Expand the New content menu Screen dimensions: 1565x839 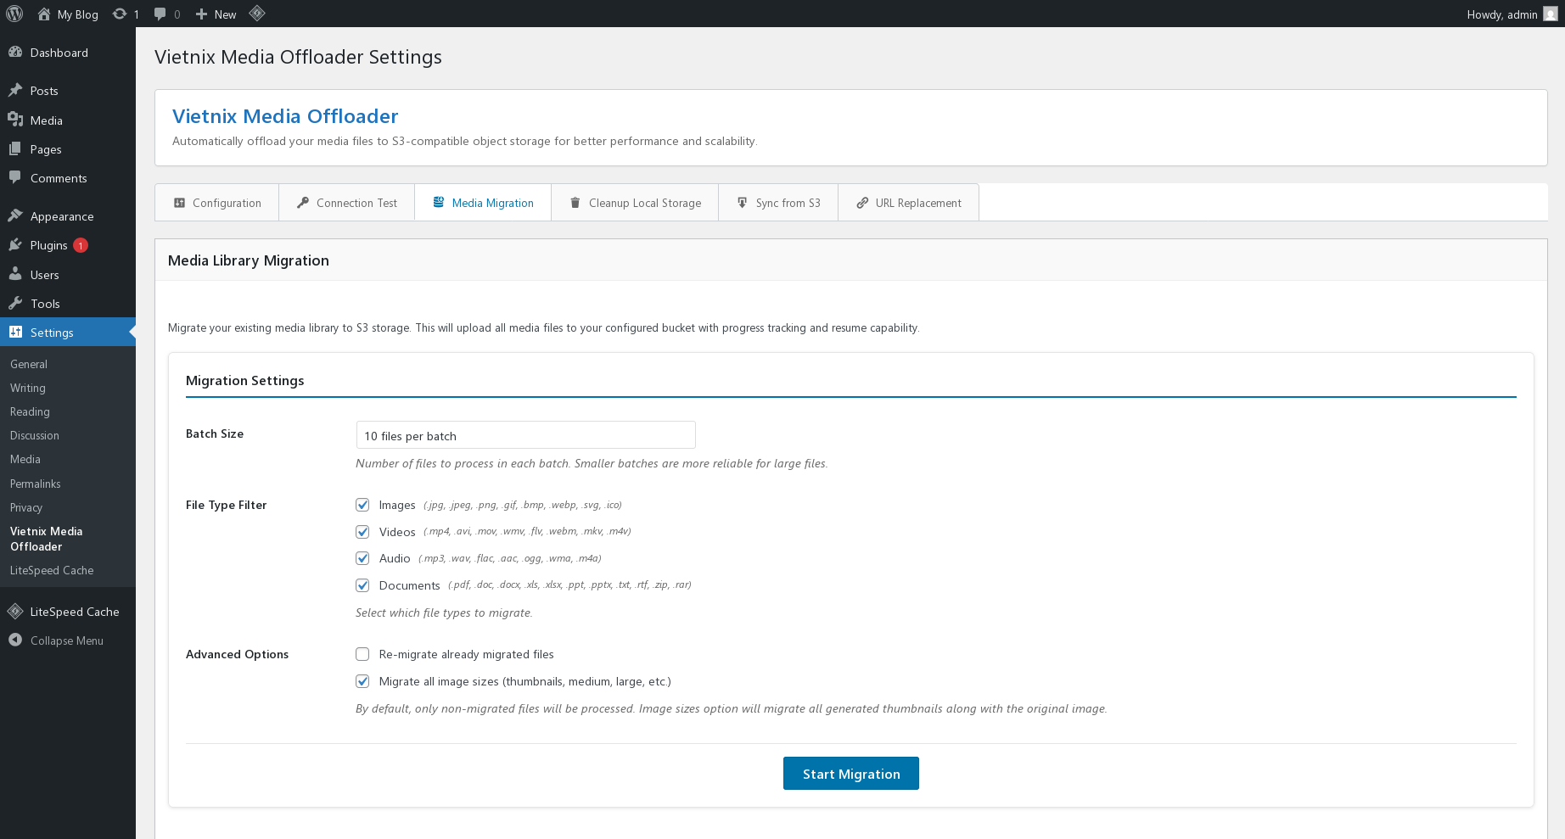point(216,14)
